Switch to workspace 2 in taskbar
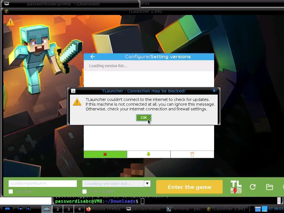This screenshot has height=213, width=284. point(58,209)
